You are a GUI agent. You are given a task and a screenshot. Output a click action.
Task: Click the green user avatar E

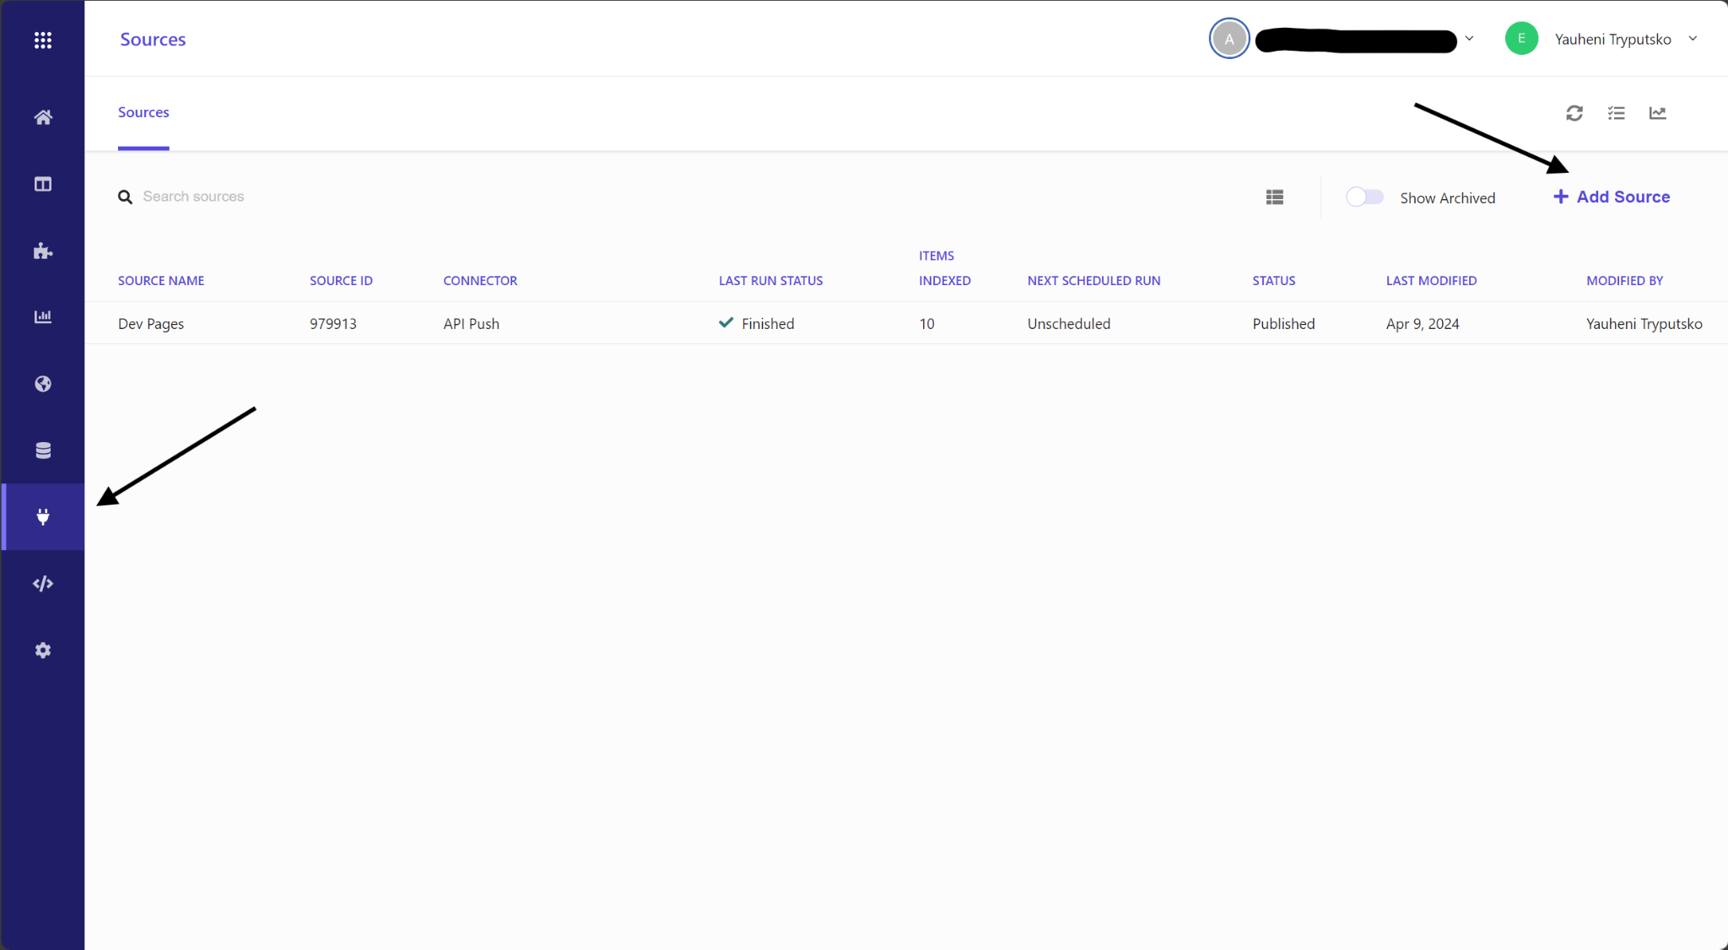(x=1521, y=39)
